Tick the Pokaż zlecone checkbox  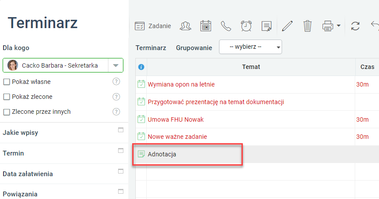tap(7, 97)
